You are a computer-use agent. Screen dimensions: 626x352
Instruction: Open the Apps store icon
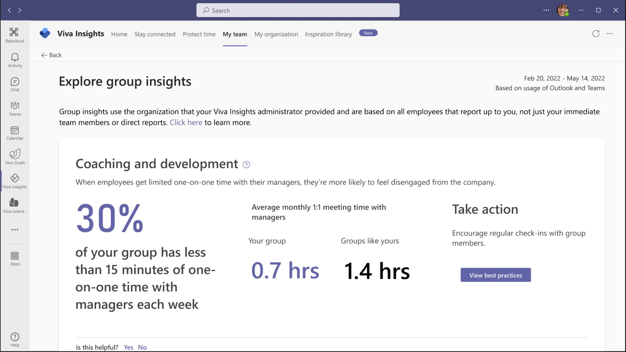pyautogui.click(x=15, y=256)
